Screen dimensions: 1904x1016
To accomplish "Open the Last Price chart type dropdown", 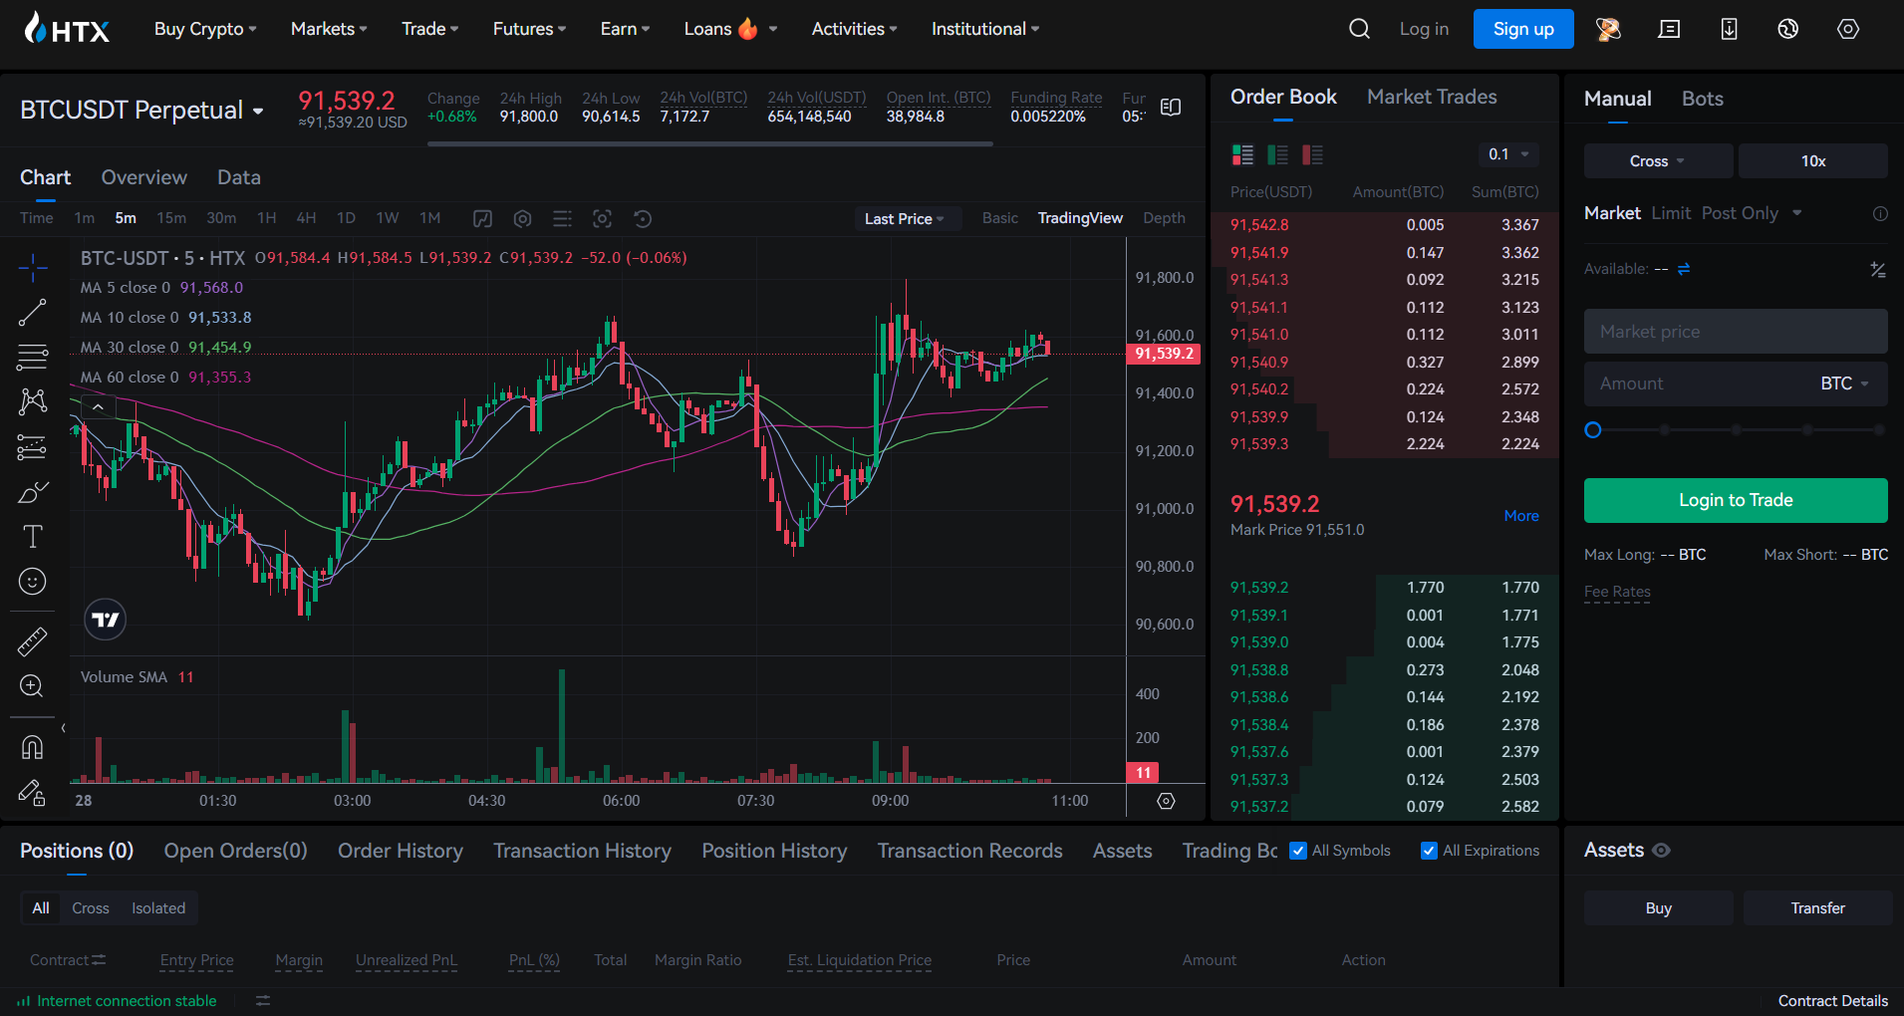I will tap(907, 218).
